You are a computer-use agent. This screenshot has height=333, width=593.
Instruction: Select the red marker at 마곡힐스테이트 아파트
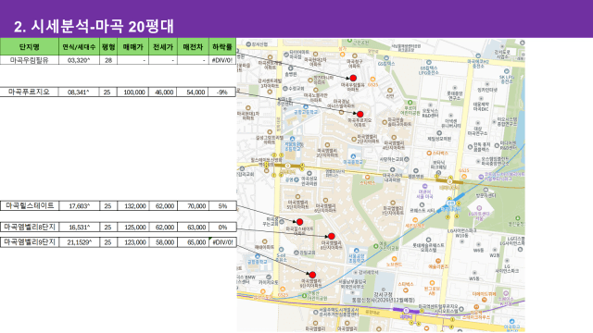point(299,222)
